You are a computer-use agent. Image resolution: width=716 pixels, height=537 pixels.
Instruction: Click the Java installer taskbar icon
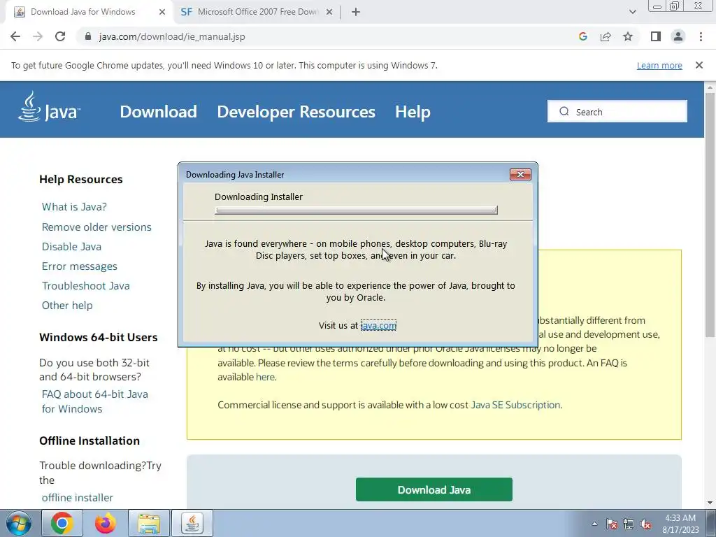192,523
